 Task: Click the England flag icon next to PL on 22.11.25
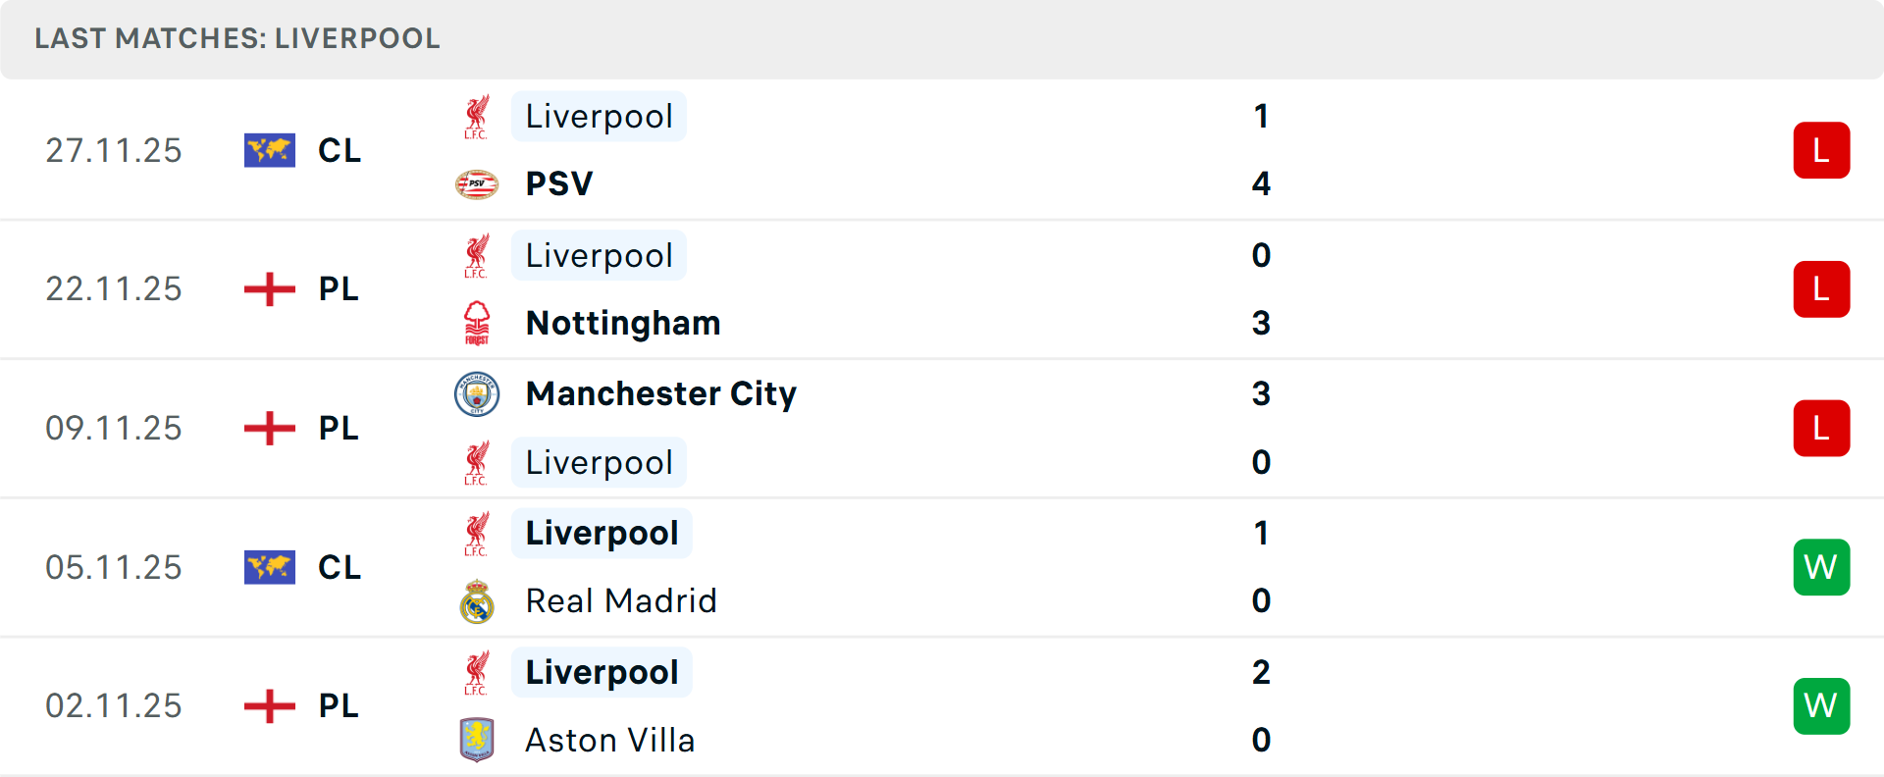(x=270, y=288)
